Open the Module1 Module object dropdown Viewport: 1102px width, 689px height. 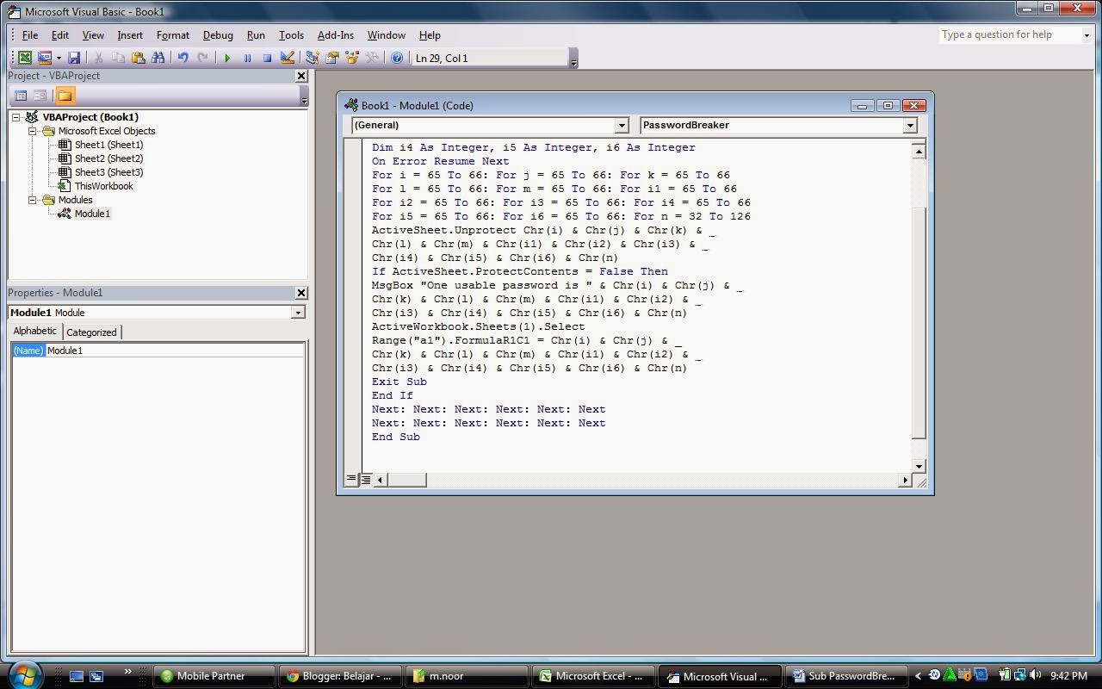pyautogui.click(x=298, y=313)
